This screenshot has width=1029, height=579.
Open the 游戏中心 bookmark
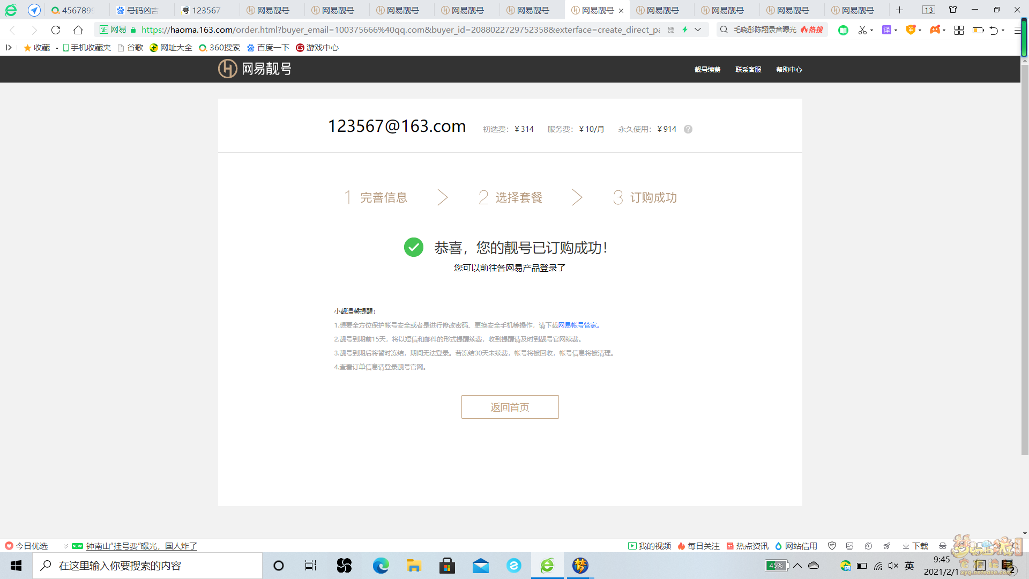[317, 48]
